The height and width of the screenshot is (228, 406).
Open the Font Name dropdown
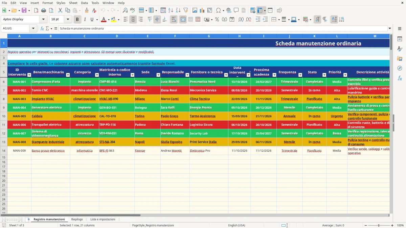[43, 19]
